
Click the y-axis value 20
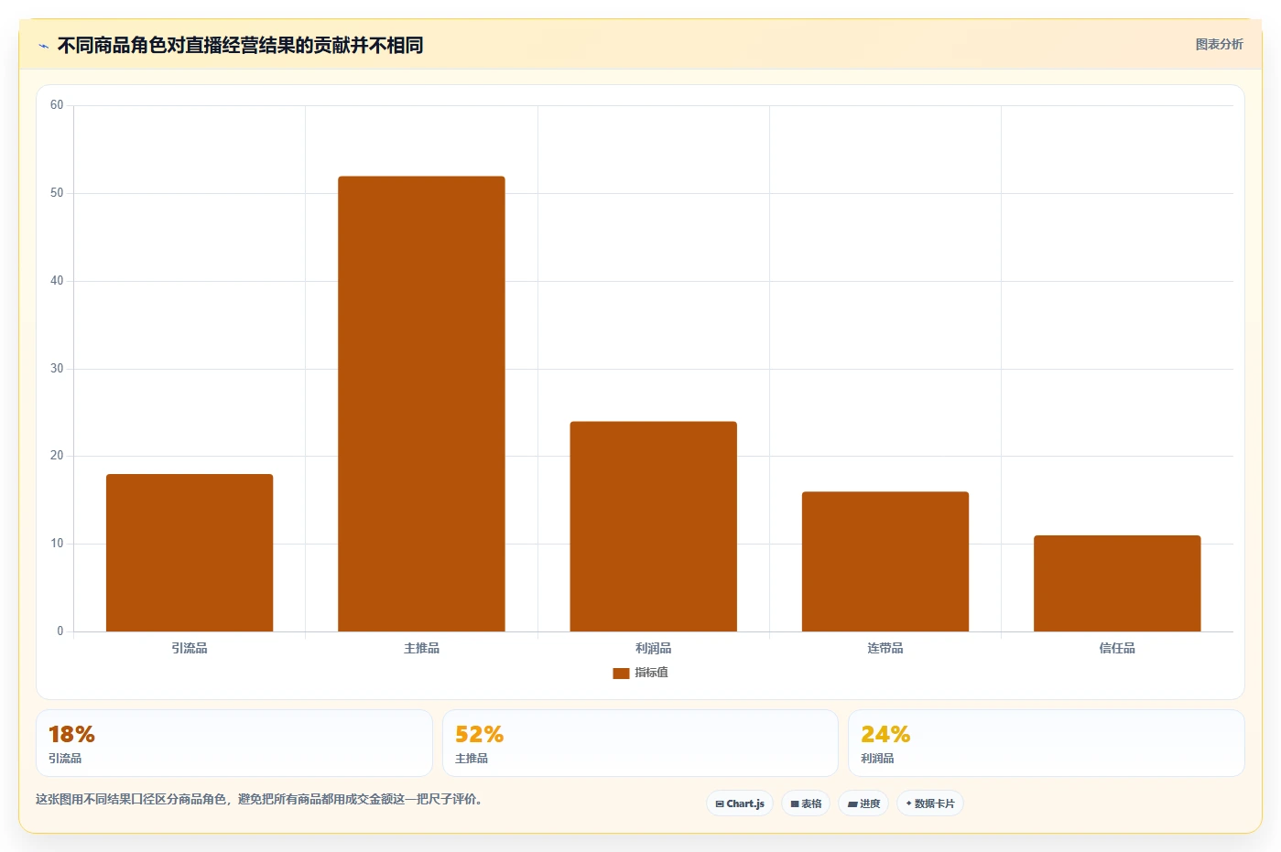[x=57, y=456]
